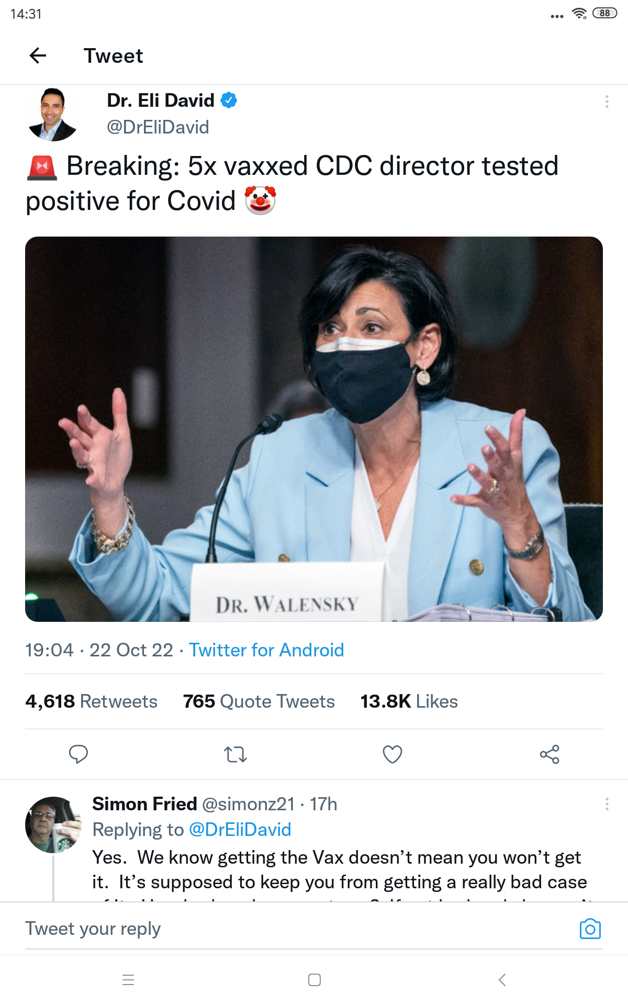
Task: Open the Twitter for Android link
Action: pos(266,650)
